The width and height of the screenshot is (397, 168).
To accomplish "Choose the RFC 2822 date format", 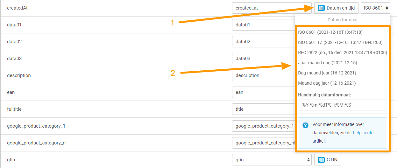I will 343,52.
